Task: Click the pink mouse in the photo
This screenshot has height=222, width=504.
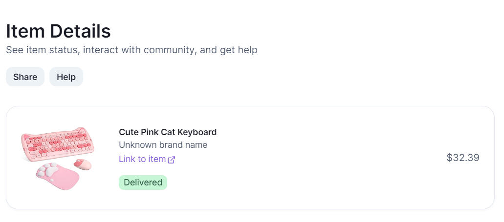Action: [83, 164]
